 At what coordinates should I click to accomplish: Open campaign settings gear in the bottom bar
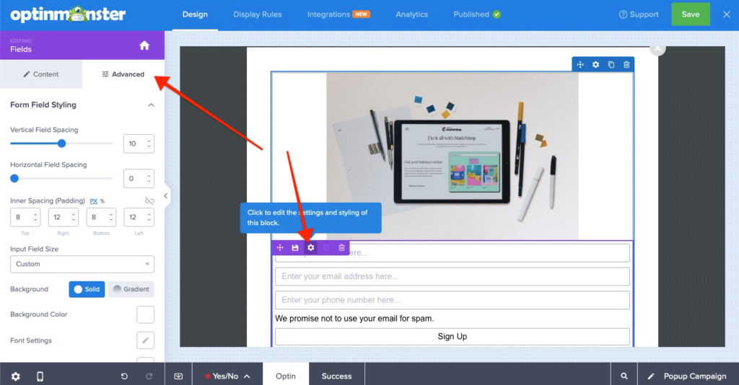(16, 376)
